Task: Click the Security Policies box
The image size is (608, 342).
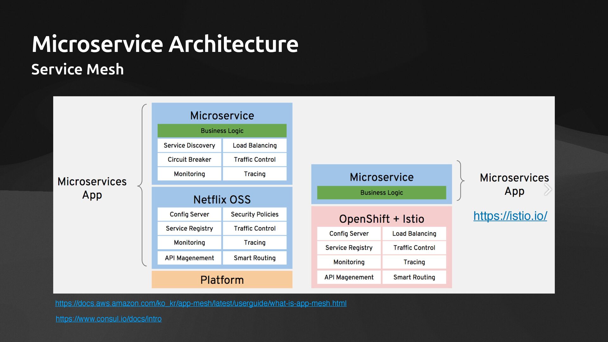Action: point(255,214)
